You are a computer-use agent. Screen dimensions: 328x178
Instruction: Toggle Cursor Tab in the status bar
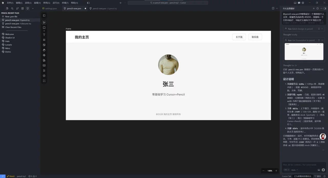pos(286,176)
